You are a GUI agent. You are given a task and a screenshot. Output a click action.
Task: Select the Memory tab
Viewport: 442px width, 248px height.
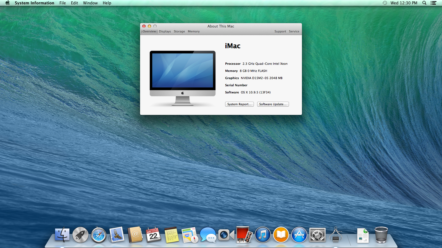point(194,31)
